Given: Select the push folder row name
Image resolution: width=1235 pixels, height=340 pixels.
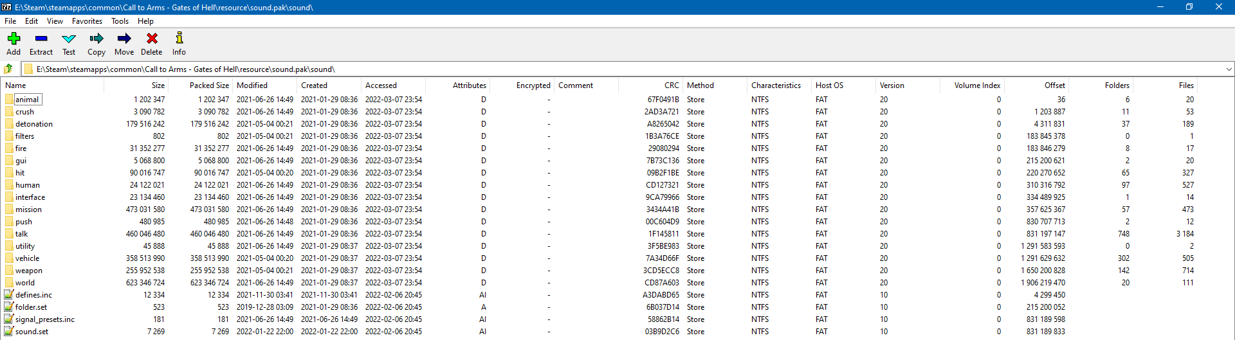Looking at the screenshot, I should 24,221.
